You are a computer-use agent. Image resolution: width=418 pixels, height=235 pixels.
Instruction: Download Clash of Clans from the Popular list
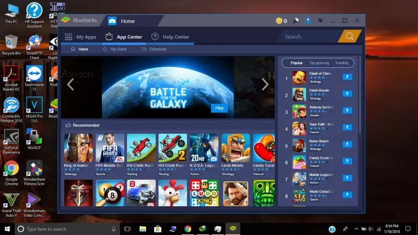click(347, 77)
